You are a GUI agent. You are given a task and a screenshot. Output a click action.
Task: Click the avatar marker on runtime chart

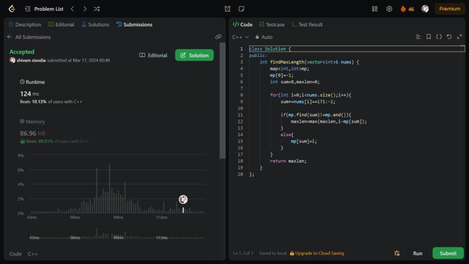click(x=183, y=199)
